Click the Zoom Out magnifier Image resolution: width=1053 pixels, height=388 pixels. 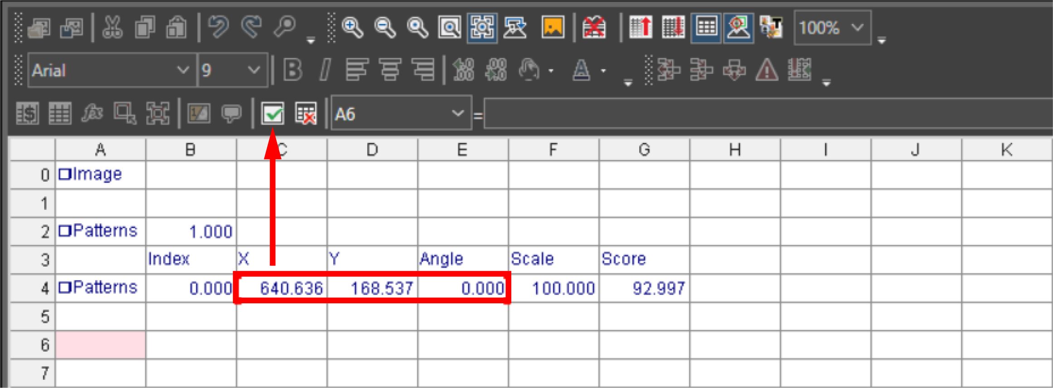(385, 28)
